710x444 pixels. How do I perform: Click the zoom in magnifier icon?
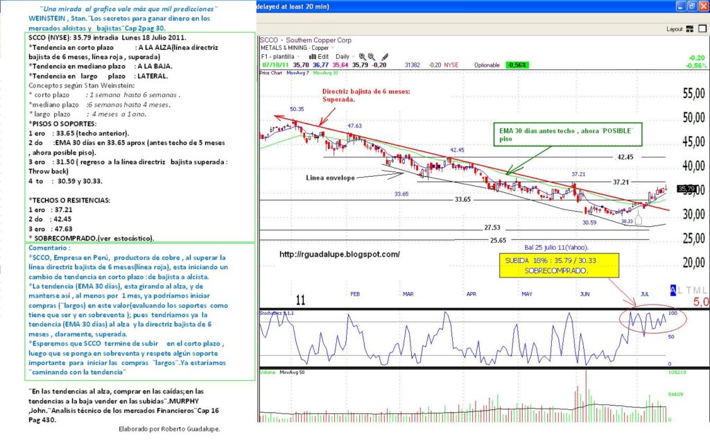(362, 57)
